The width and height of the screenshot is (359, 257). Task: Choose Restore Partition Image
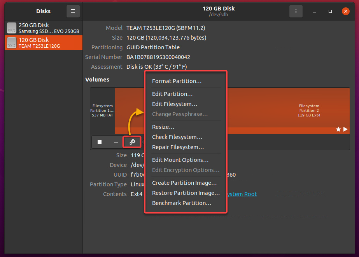pyautogui.click(x=186, y=193)
